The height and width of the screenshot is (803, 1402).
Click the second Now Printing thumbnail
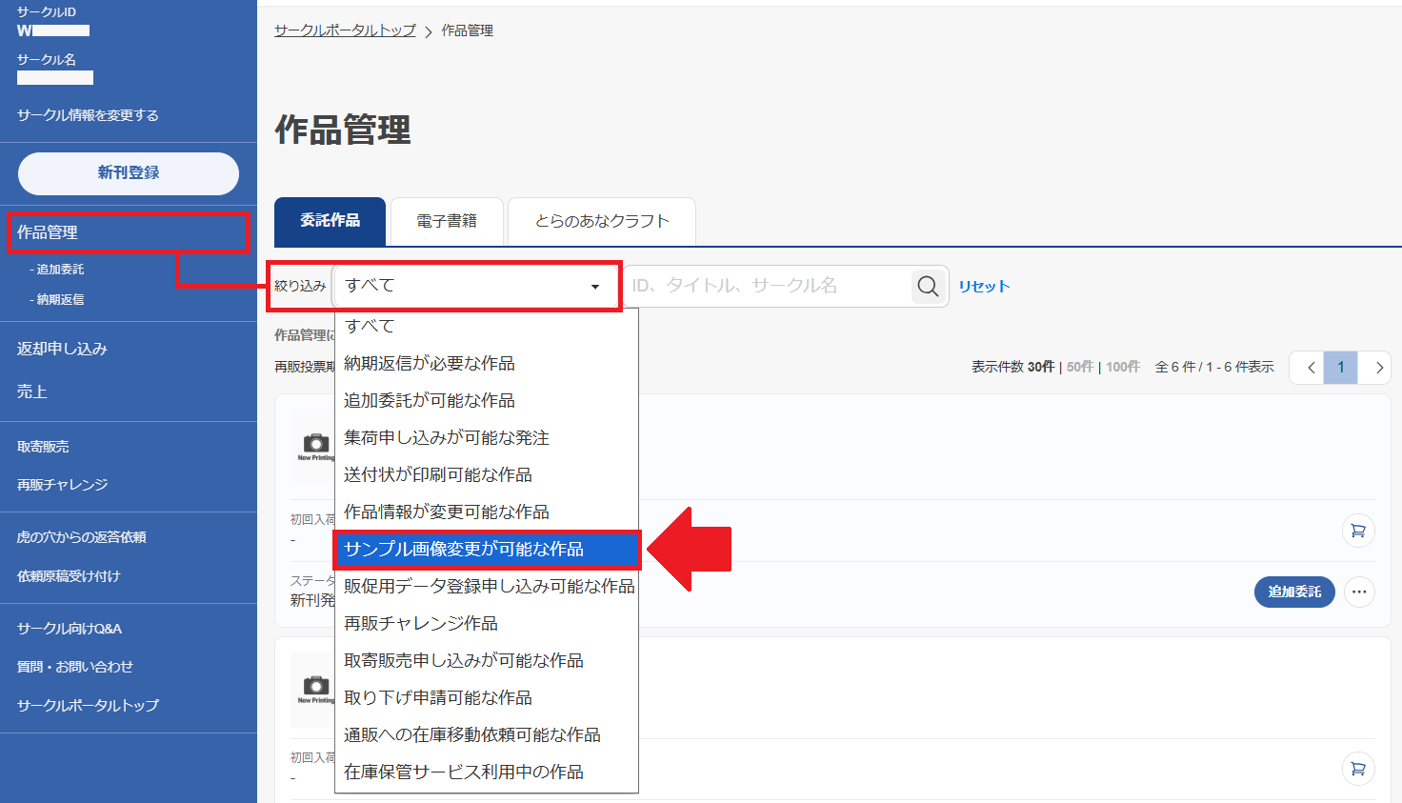(x=315, y=688)
